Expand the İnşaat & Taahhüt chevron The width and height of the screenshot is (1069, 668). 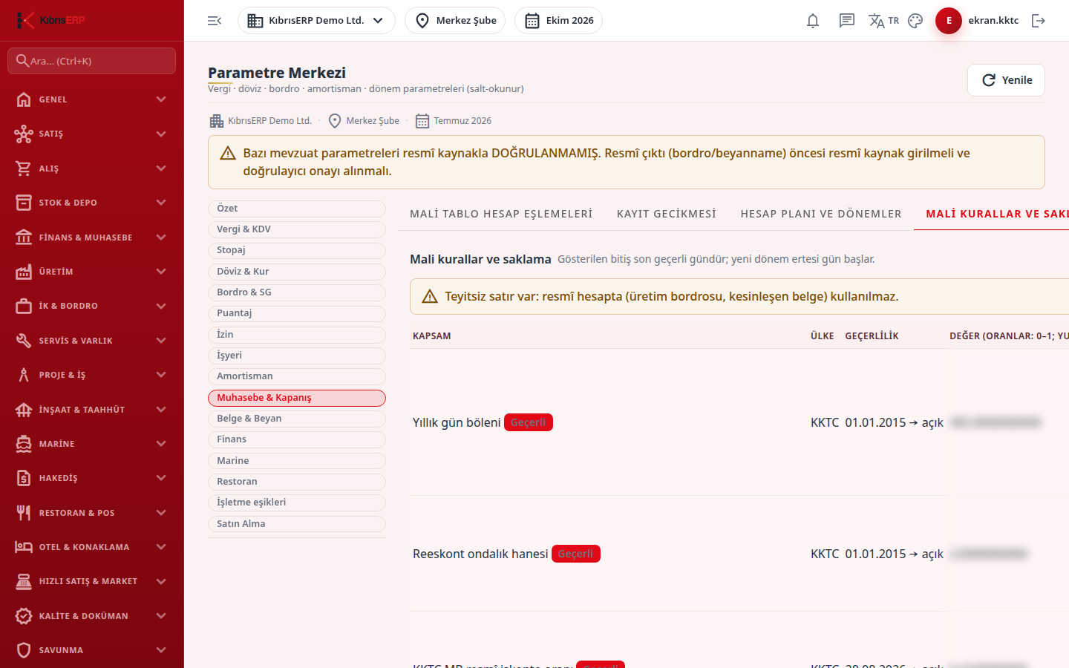[161, 410]
